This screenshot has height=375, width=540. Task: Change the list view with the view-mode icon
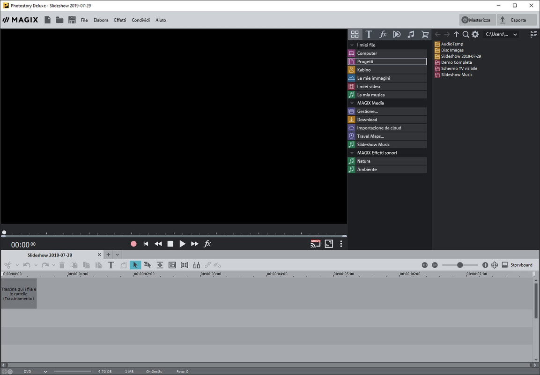click(x=533, y=34)
